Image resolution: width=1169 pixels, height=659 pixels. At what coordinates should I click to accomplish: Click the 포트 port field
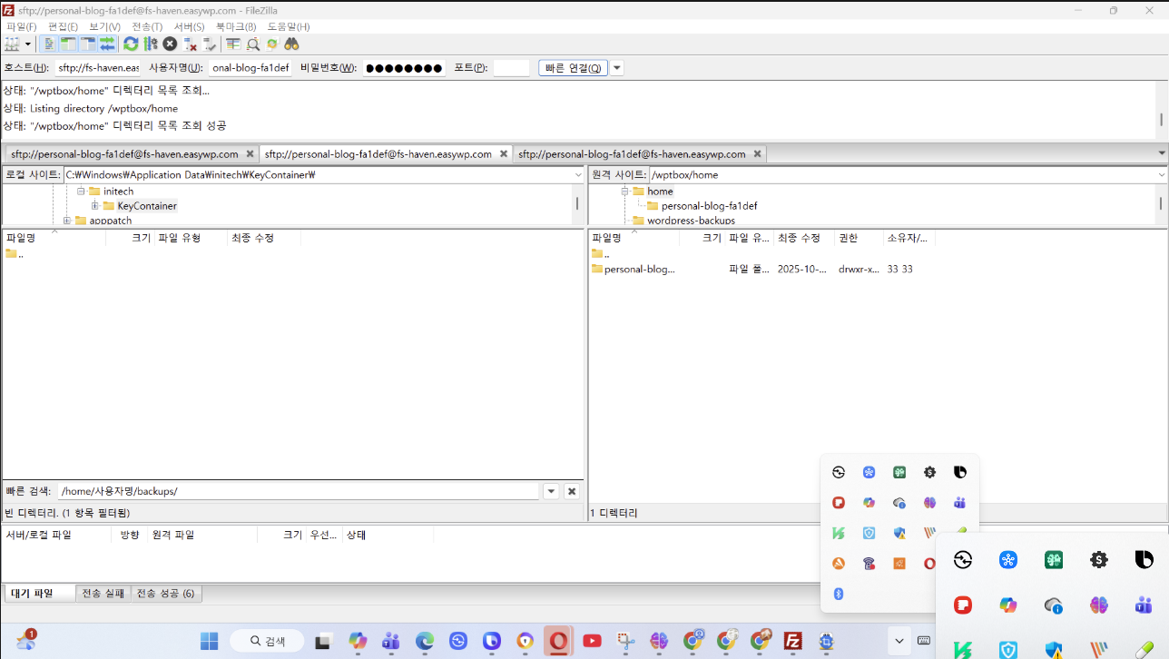tap(511, 68)
